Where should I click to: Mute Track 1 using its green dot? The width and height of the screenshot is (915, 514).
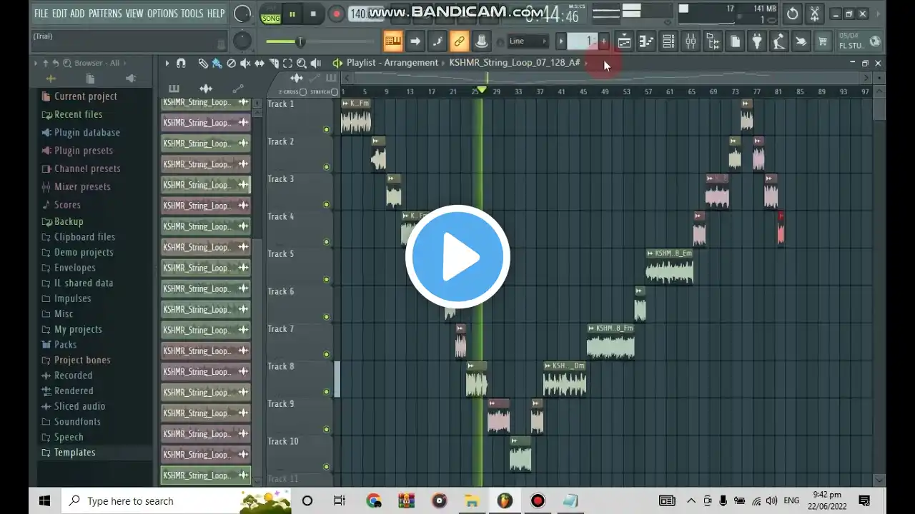(x=327, y=130)
